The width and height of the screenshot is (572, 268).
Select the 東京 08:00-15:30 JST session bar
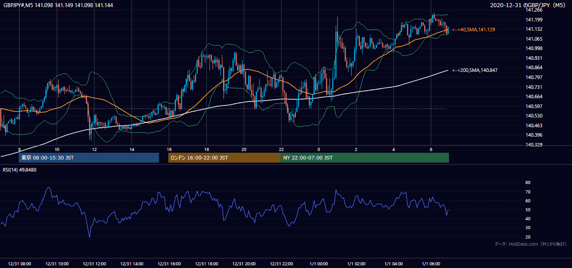click(x=89, y=158)
